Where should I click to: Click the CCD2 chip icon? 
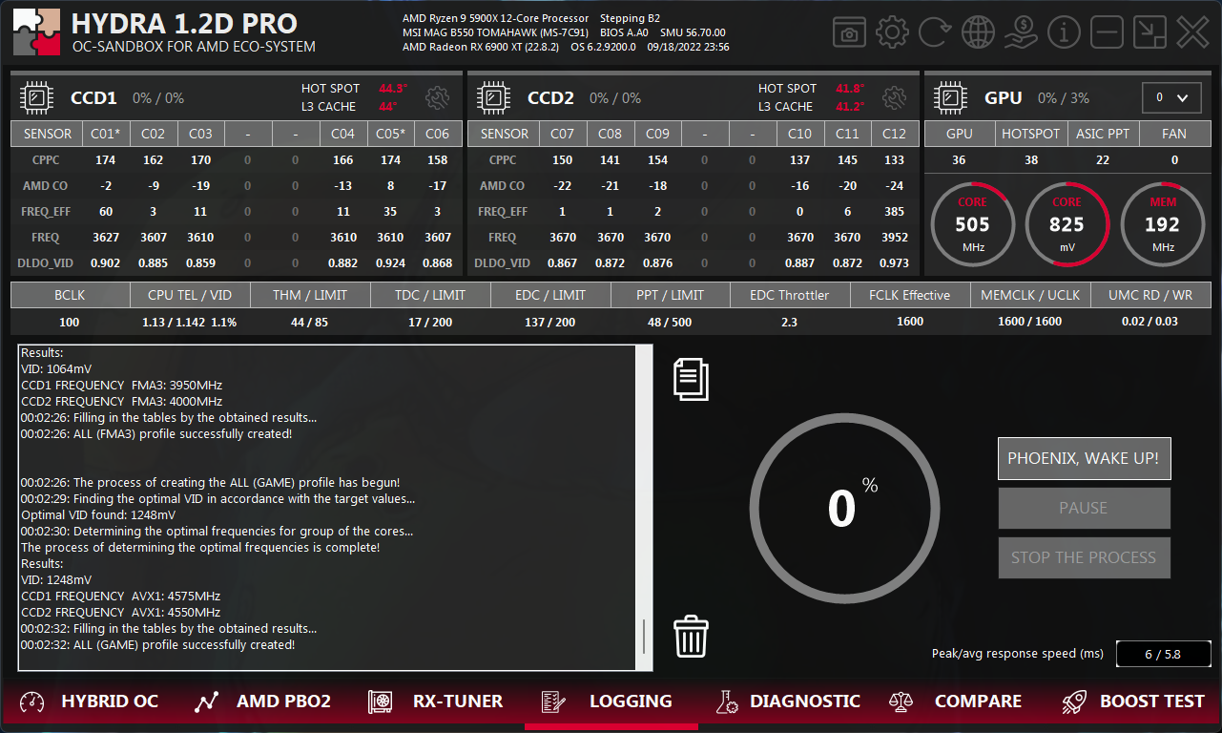point(494,97)
